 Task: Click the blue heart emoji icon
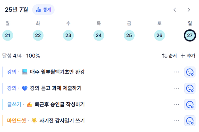pos(25,88)
